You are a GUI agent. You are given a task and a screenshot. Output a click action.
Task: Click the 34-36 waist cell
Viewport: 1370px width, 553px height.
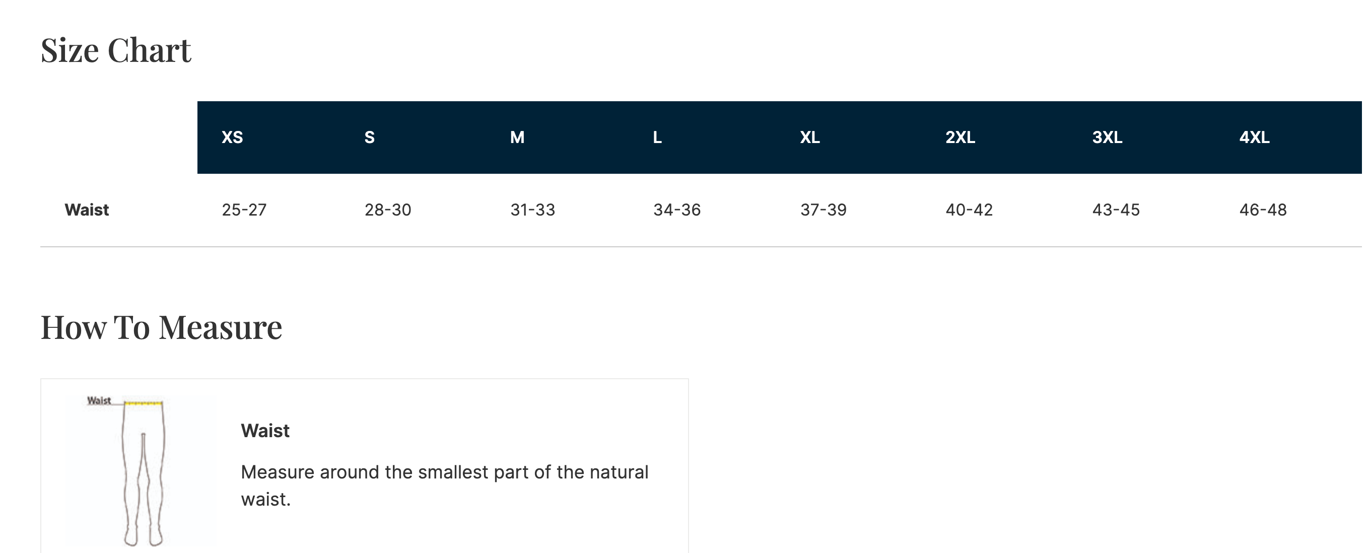(x=676, y=210)
